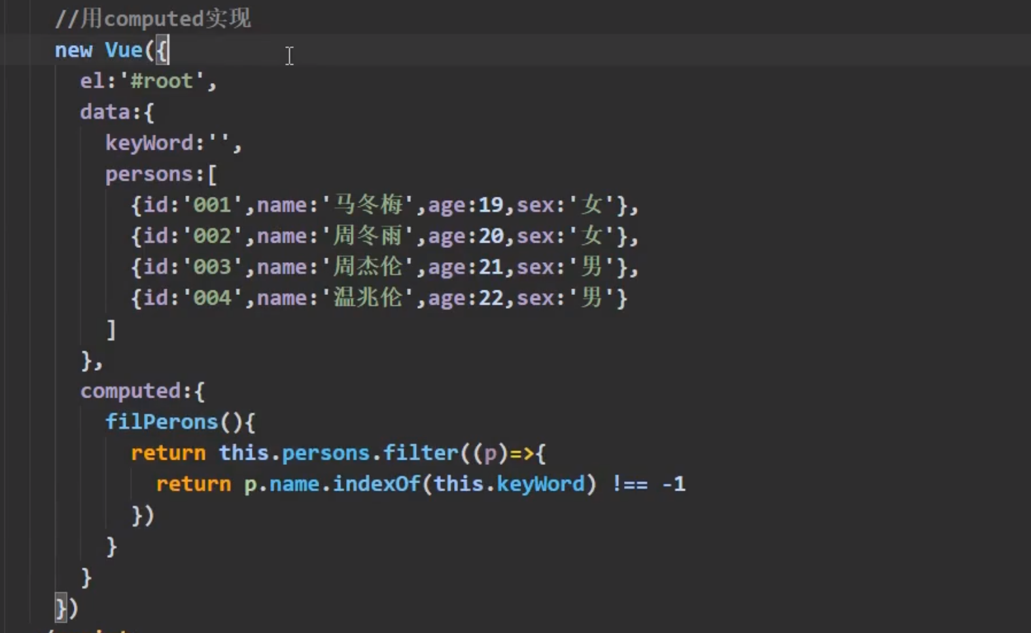This screenshot has width=1031, height=633.
Task: Click the '!== -1' comparison
Action: coord(648,484)
